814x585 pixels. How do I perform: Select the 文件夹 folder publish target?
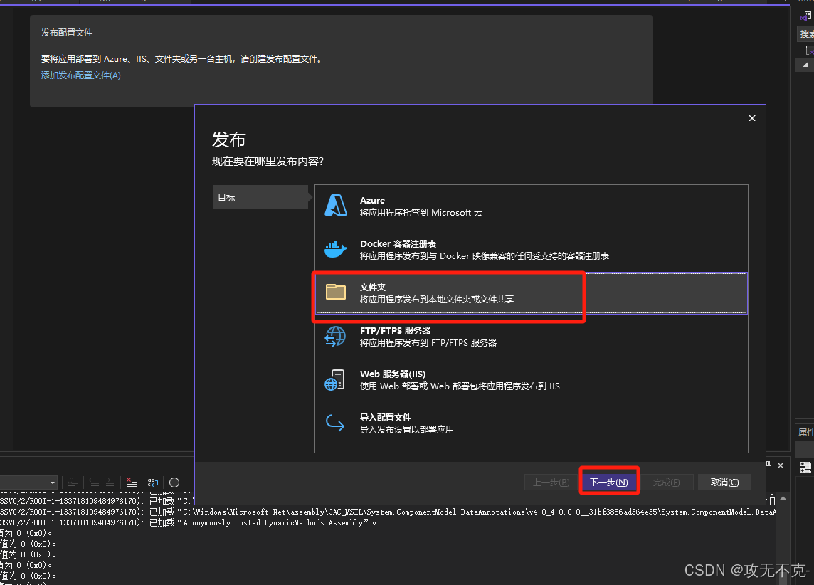[x=531, y=293]
